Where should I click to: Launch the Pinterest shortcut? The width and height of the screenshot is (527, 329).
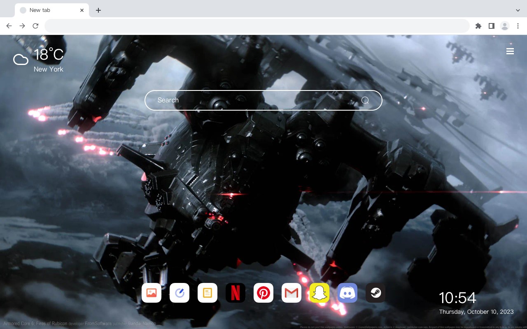263,293
